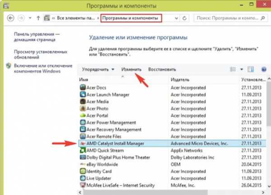Click 'McAfee, Inc.' publisher cell
Screen dimensions: 271x195
pyautogui.click(x=182, y=186)
